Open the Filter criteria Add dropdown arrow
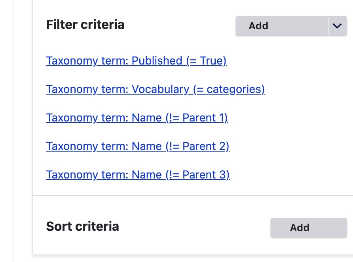The image size is (353, 262). click(337, 26)
